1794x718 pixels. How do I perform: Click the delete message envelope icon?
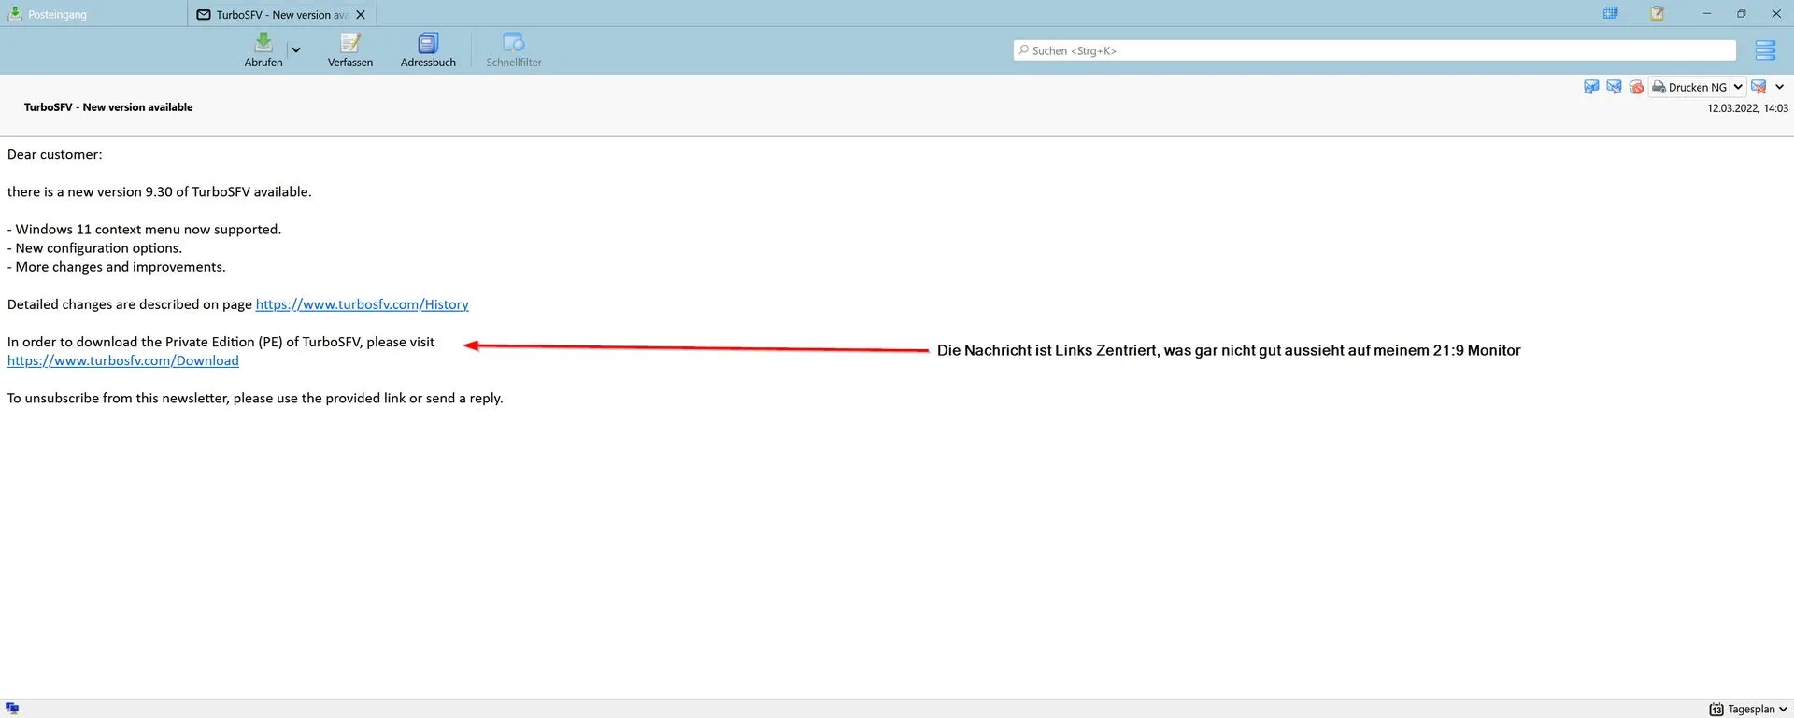coord(1758,87)
